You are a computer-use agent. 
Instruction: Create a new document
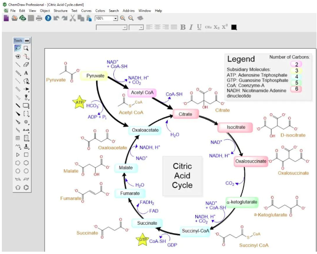[x=6, y=18]
